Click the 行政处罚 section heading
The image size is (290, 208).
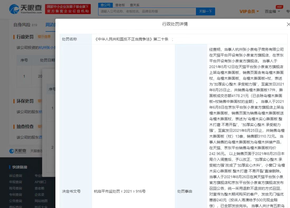tap(25, 37)
